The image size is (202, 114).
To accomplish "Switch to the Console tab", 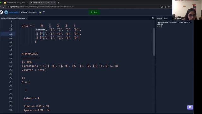I will click(x=159, y=18).
